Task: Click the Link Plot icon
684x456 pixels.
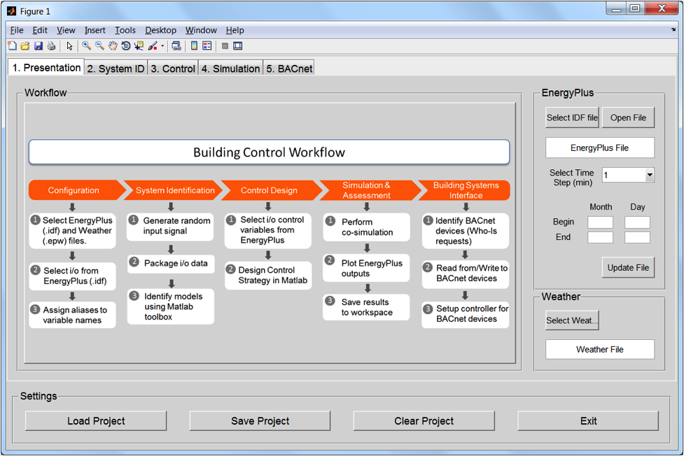Action: coord(176,45)
